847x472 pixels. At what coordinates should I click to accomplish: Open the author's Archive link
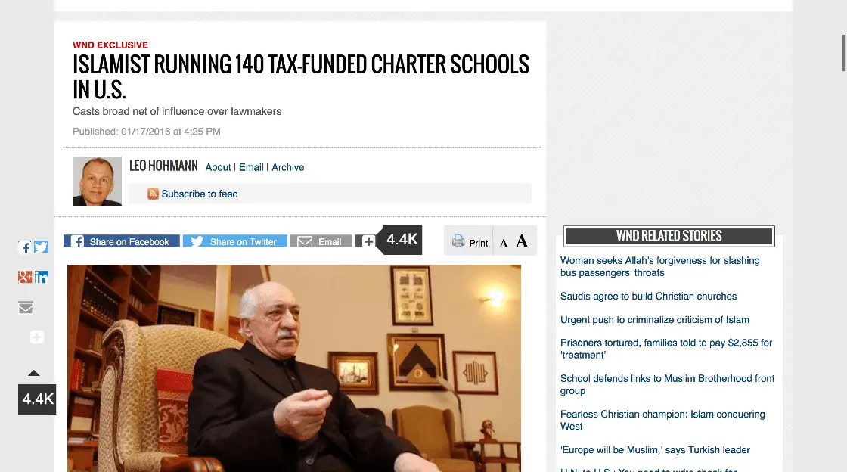point(288,167)
